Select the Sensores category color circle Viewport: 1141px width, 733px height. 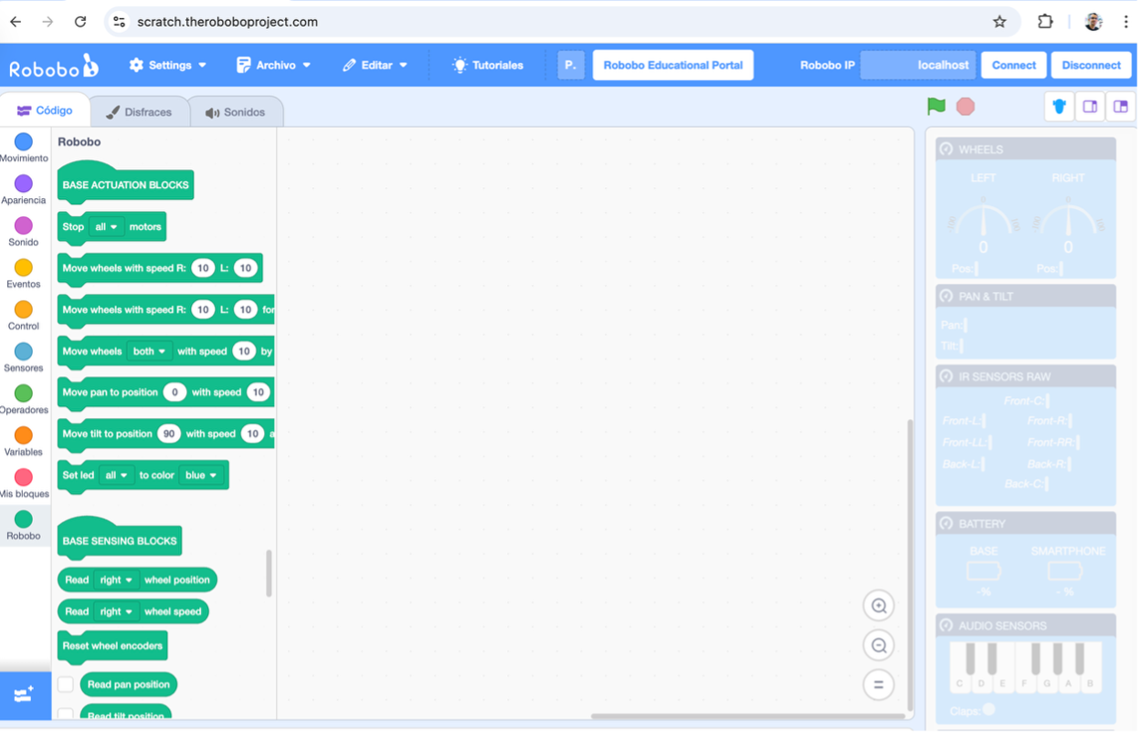24,351
